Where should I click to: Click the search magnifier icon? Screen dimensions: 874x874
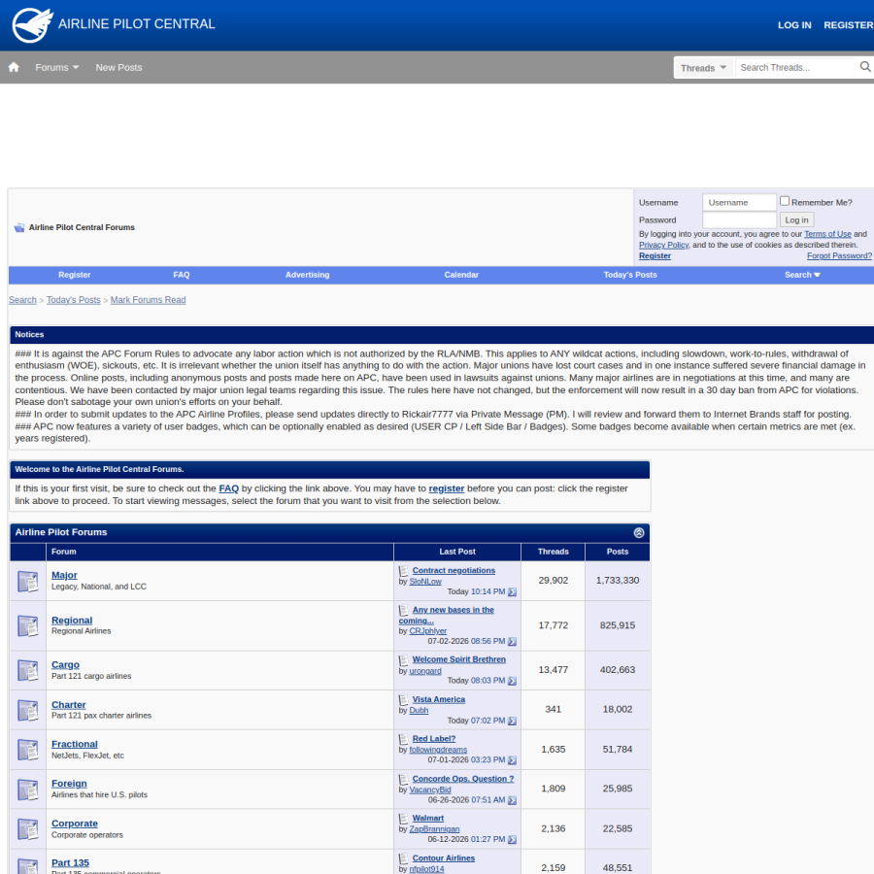click(864, 67)
